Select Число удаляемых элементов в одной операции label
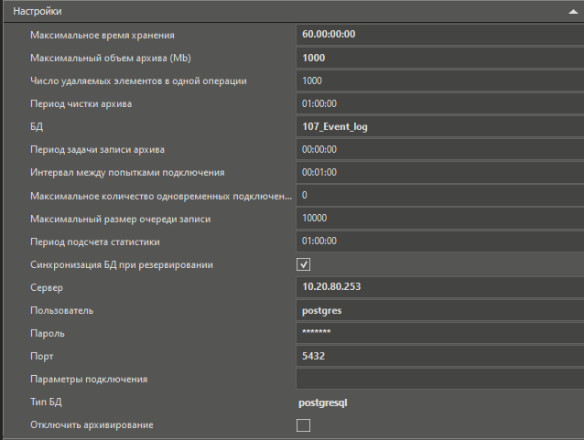This screenshot has width=584, height=440. tap(138, 81)
